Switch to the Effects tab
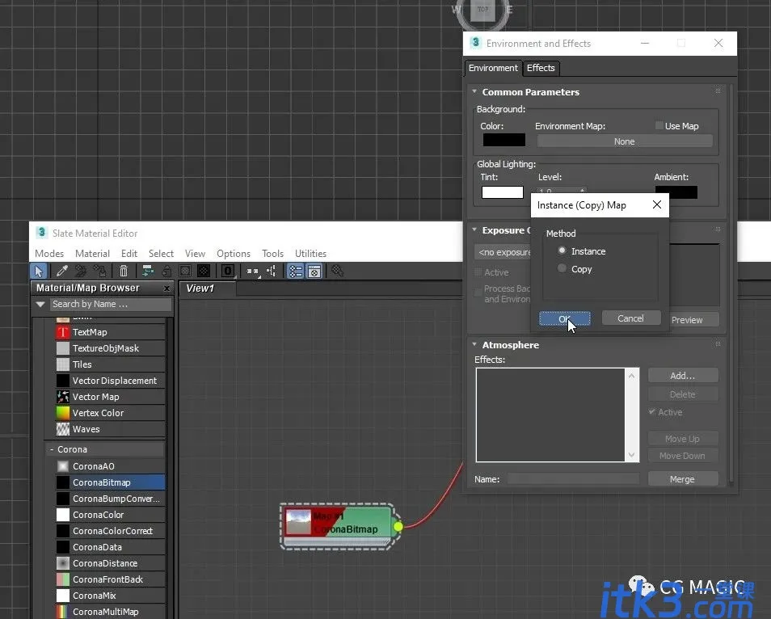Viewport: 771px width, 619px height. [x=541, y=68]
